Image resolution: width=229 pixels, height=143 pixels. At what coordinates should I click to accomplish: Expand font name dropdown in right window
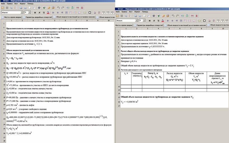pos(136,21)
